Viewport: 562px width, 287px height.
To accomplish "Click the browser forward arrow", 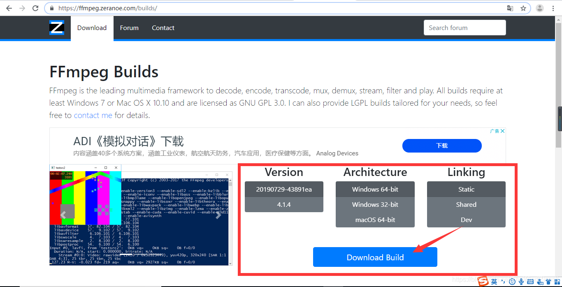I will tap(22, 8).
